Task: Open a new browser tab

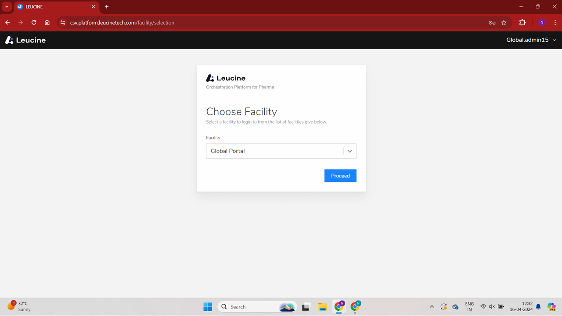Action: pyautogui.click(x=107, y=7)
